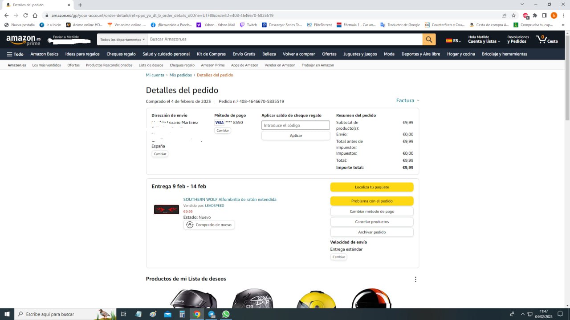Click the Windows Start button

[7, 314]
